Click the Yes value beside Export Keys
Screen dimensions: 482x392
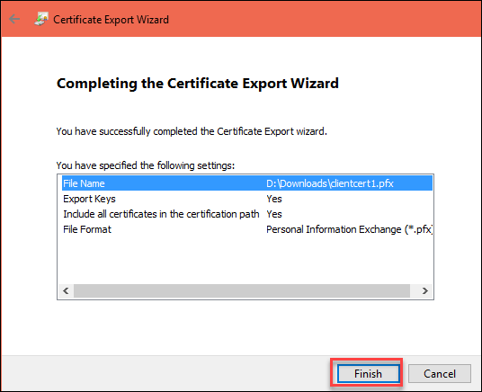click(274, 199)
